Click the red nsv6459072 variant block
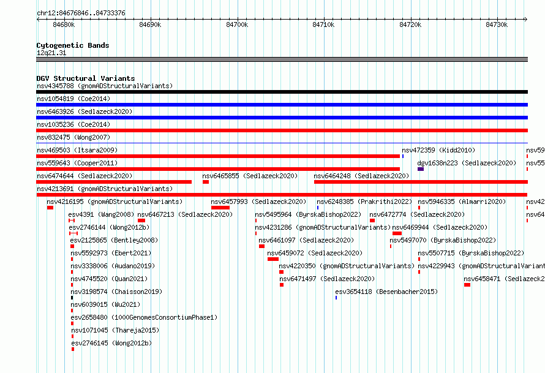 tap(273, 259)
